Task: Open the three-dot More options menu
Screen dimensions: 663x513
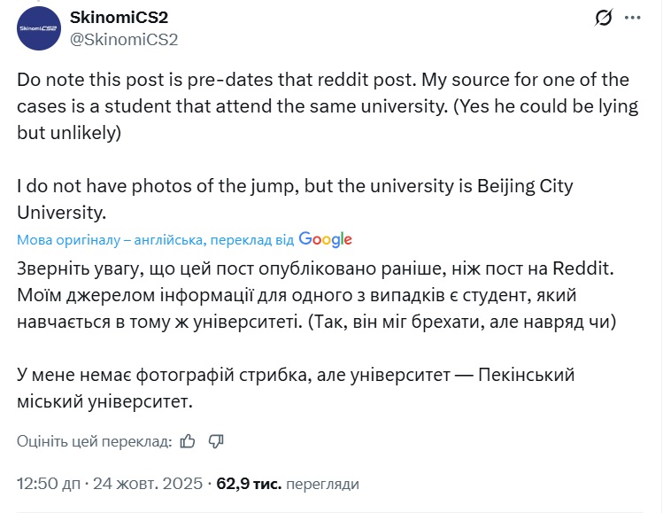Action: [x=632, y=18]
